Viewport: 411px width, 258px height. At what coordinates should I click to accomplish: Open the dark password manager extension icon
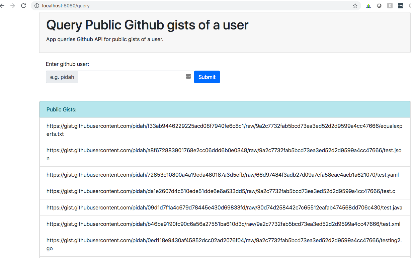[x=401, y=6]
